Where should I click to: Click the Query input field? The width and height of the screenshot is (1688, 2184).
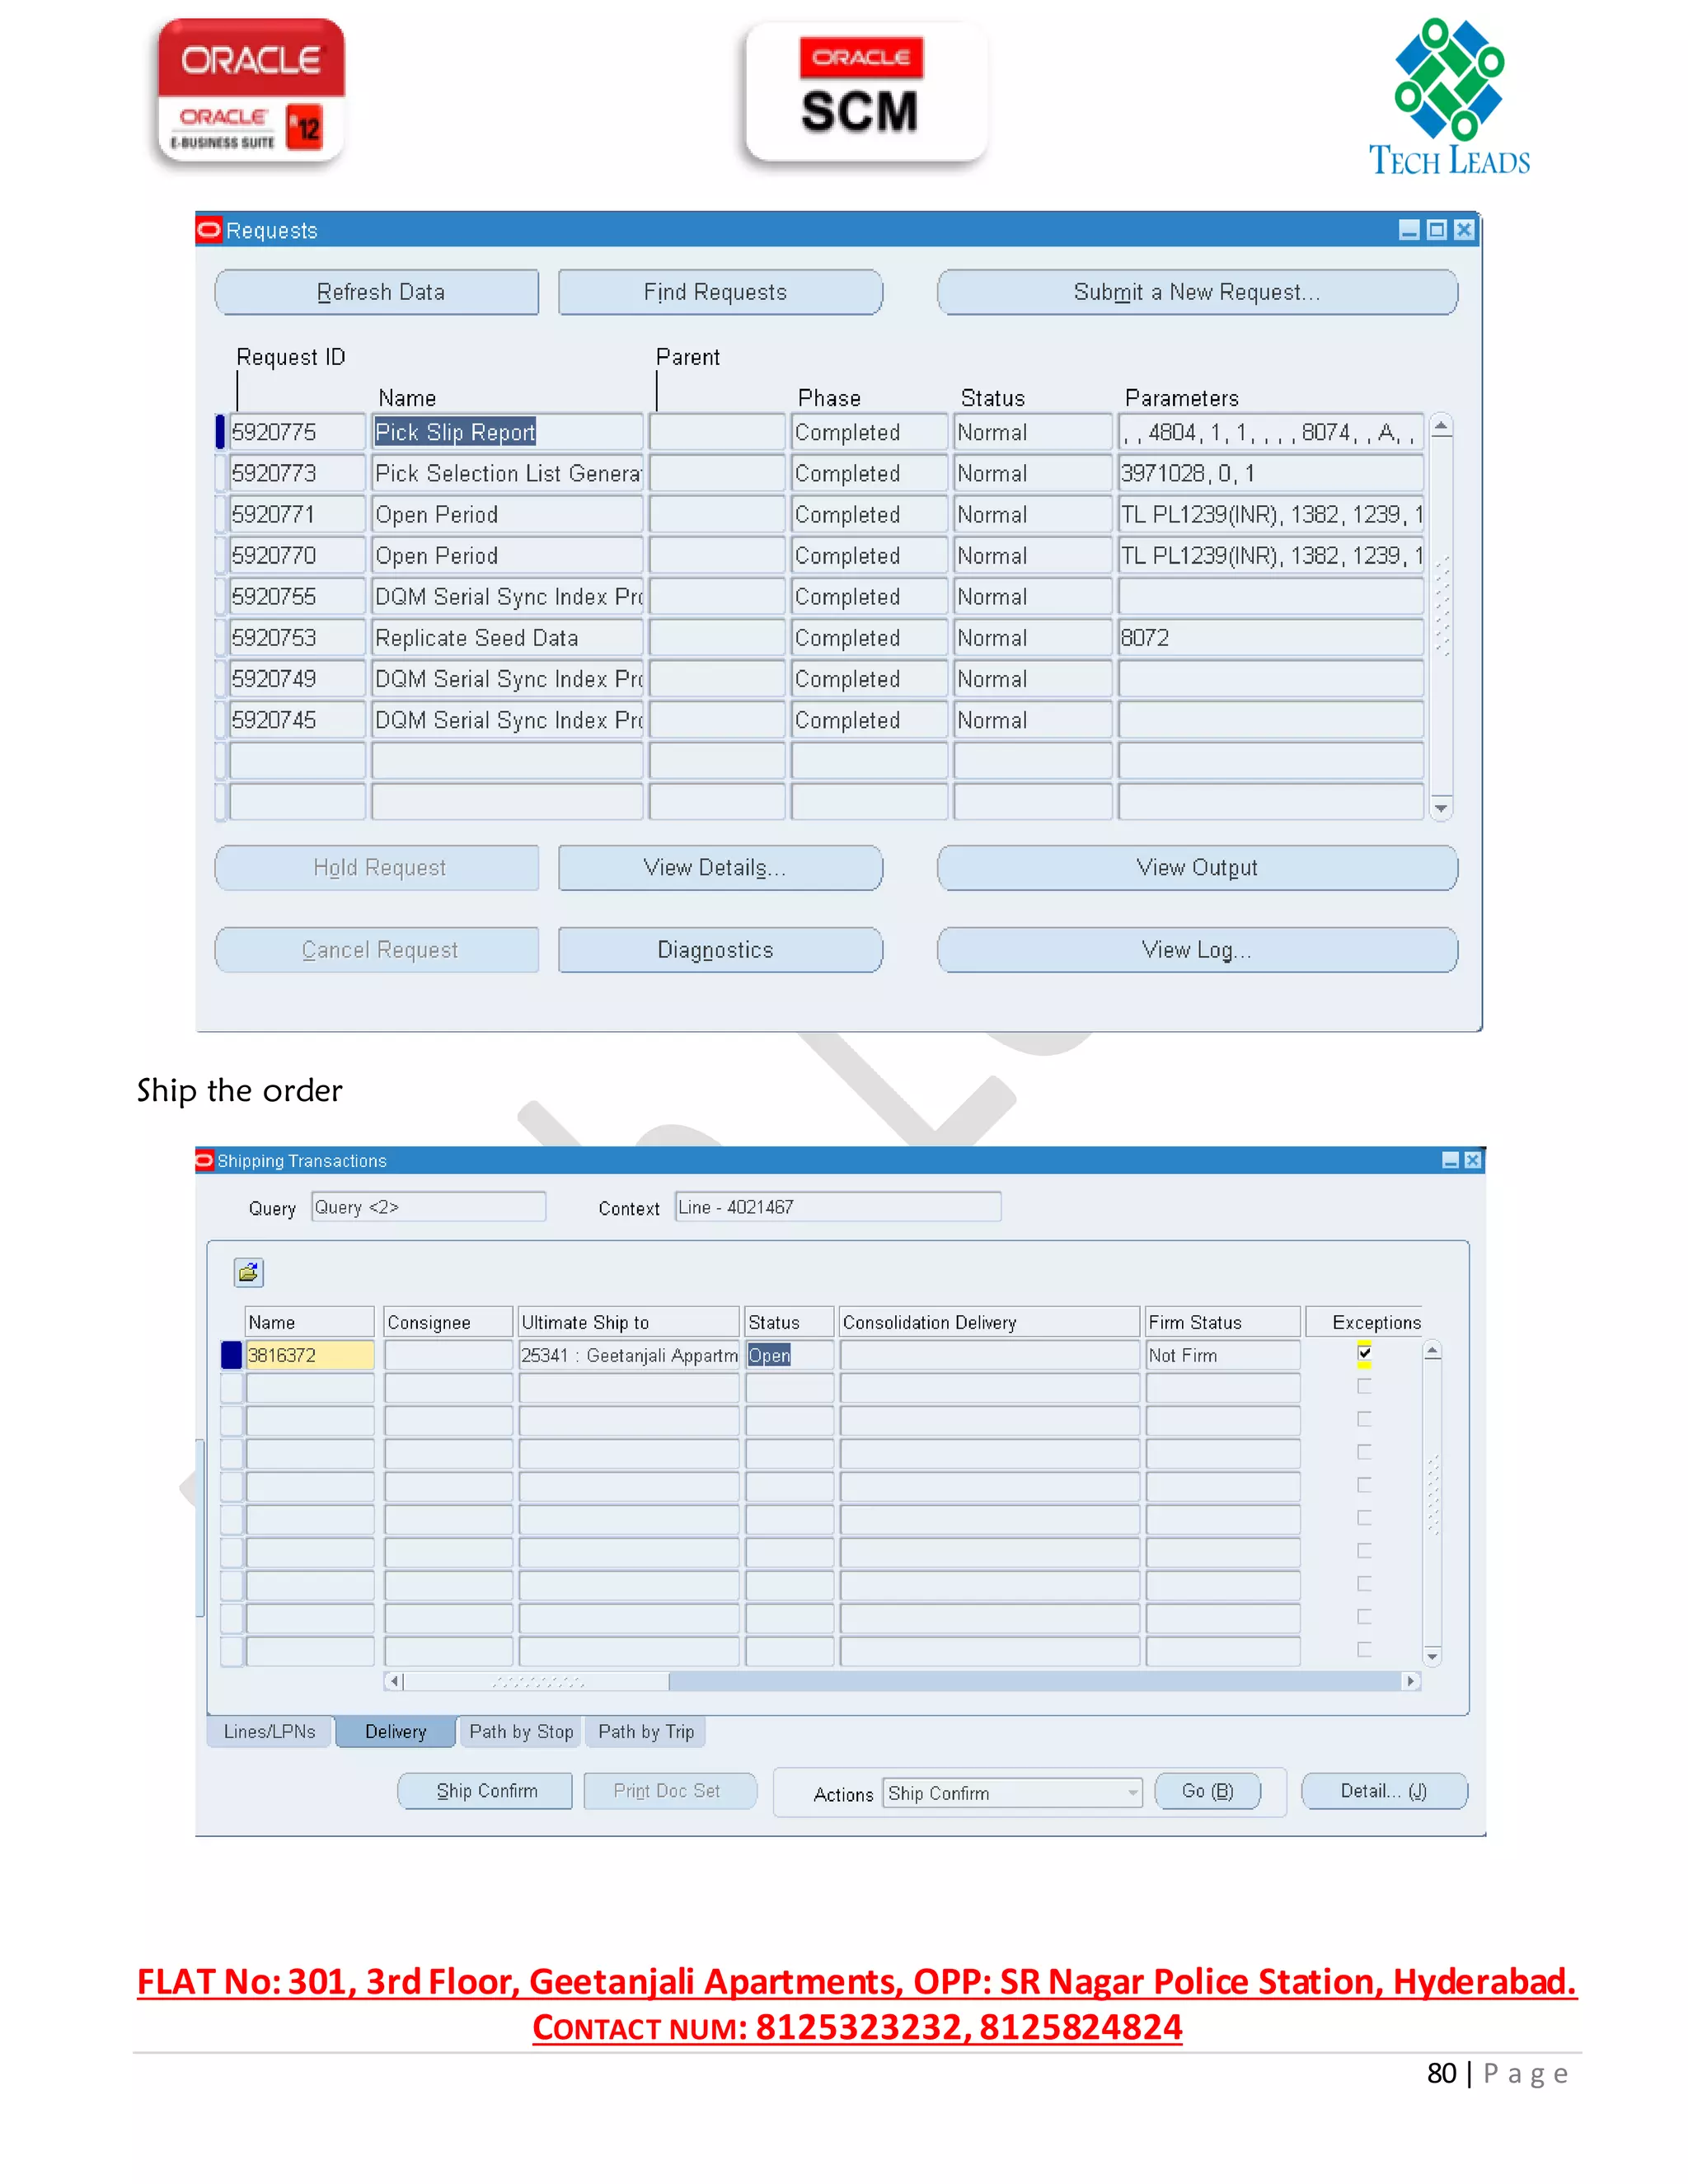pos(428,1207)
